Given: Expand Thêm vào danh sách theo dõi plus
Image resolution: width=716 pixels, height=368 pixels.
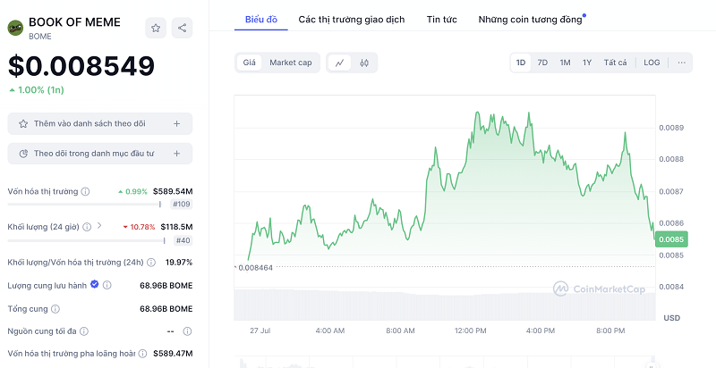Looking at the screenshot, I should (x=176, y=123).
